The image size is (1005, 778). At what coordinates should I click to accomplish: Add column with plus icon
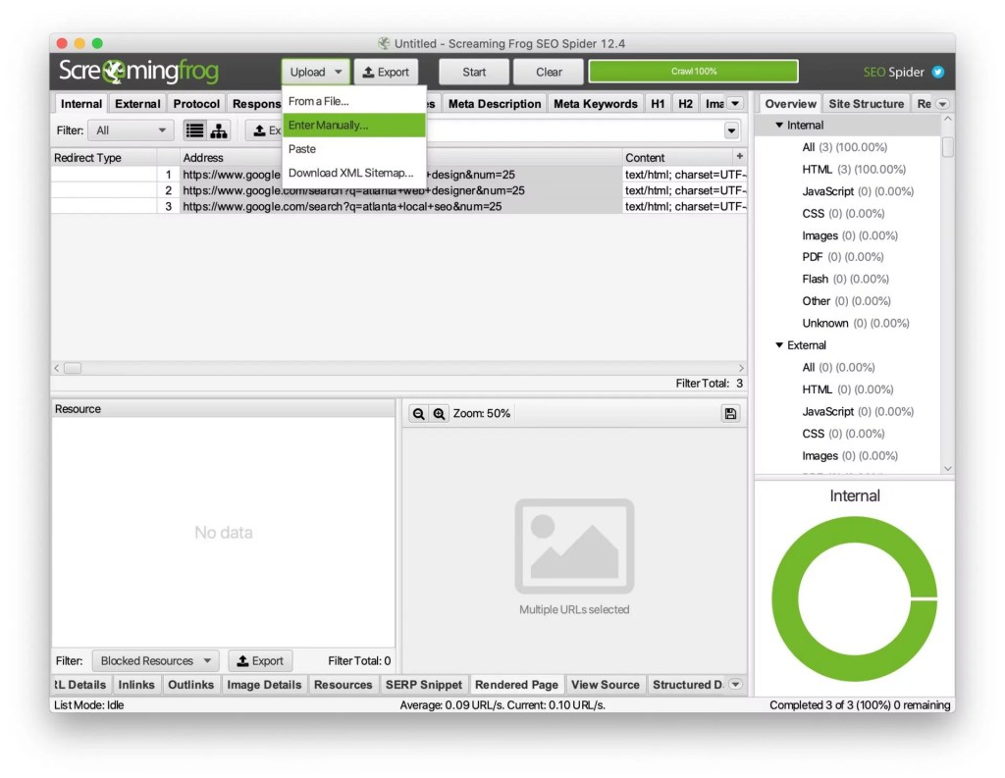coord(740,156)
